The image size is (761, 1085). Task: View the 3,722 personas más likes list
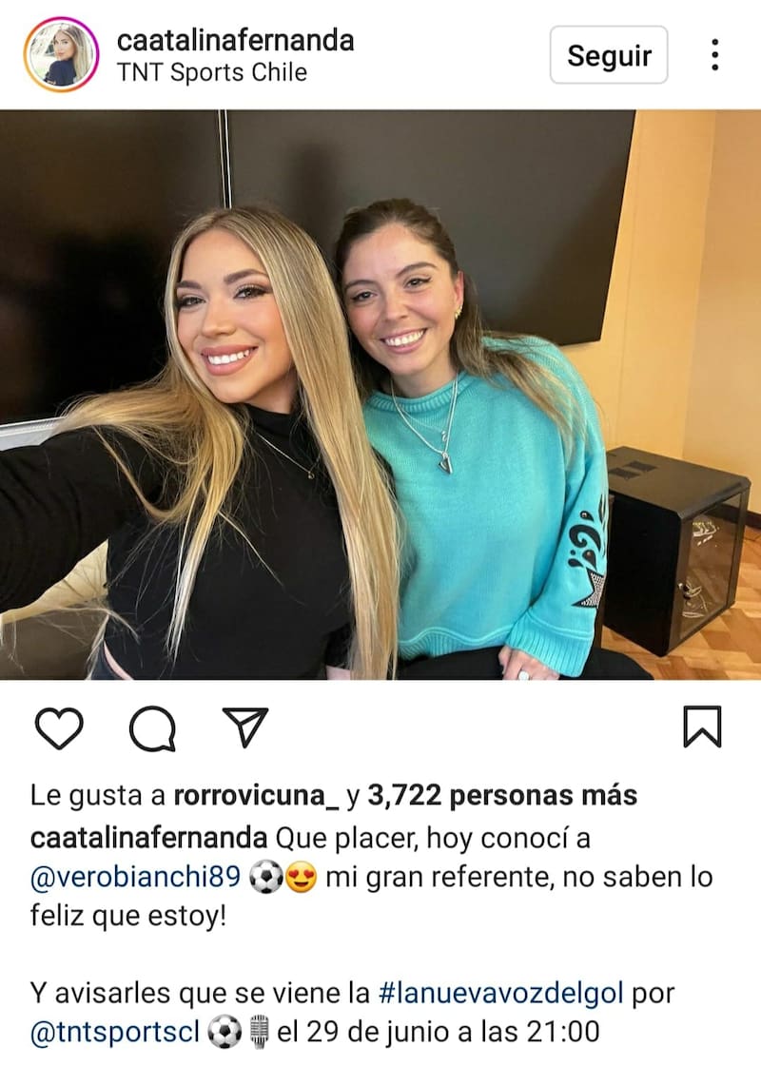pos(502,796)
